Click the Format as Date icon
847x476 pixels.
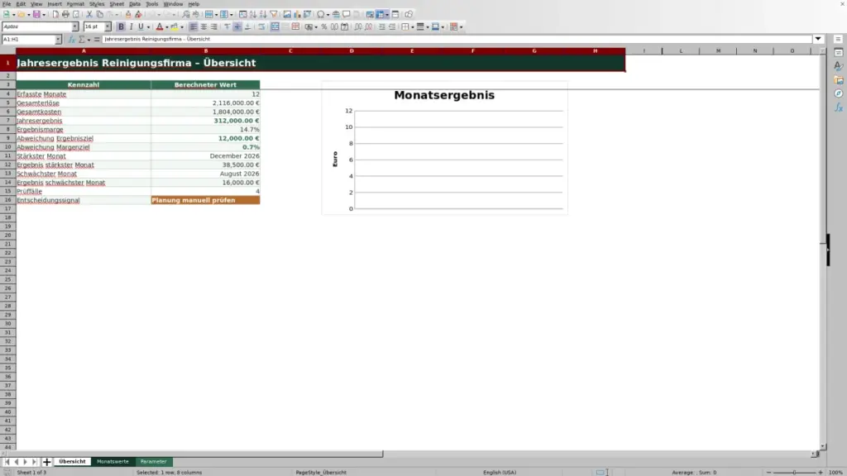[344, 26]
